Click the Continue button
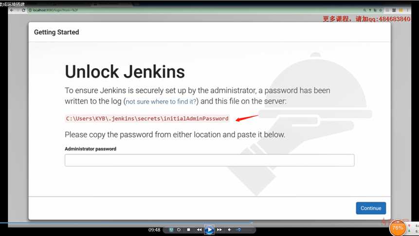Image resolution: width=419 pixels, height=236 pixels. pyautogui.click(x=371, y=208)
